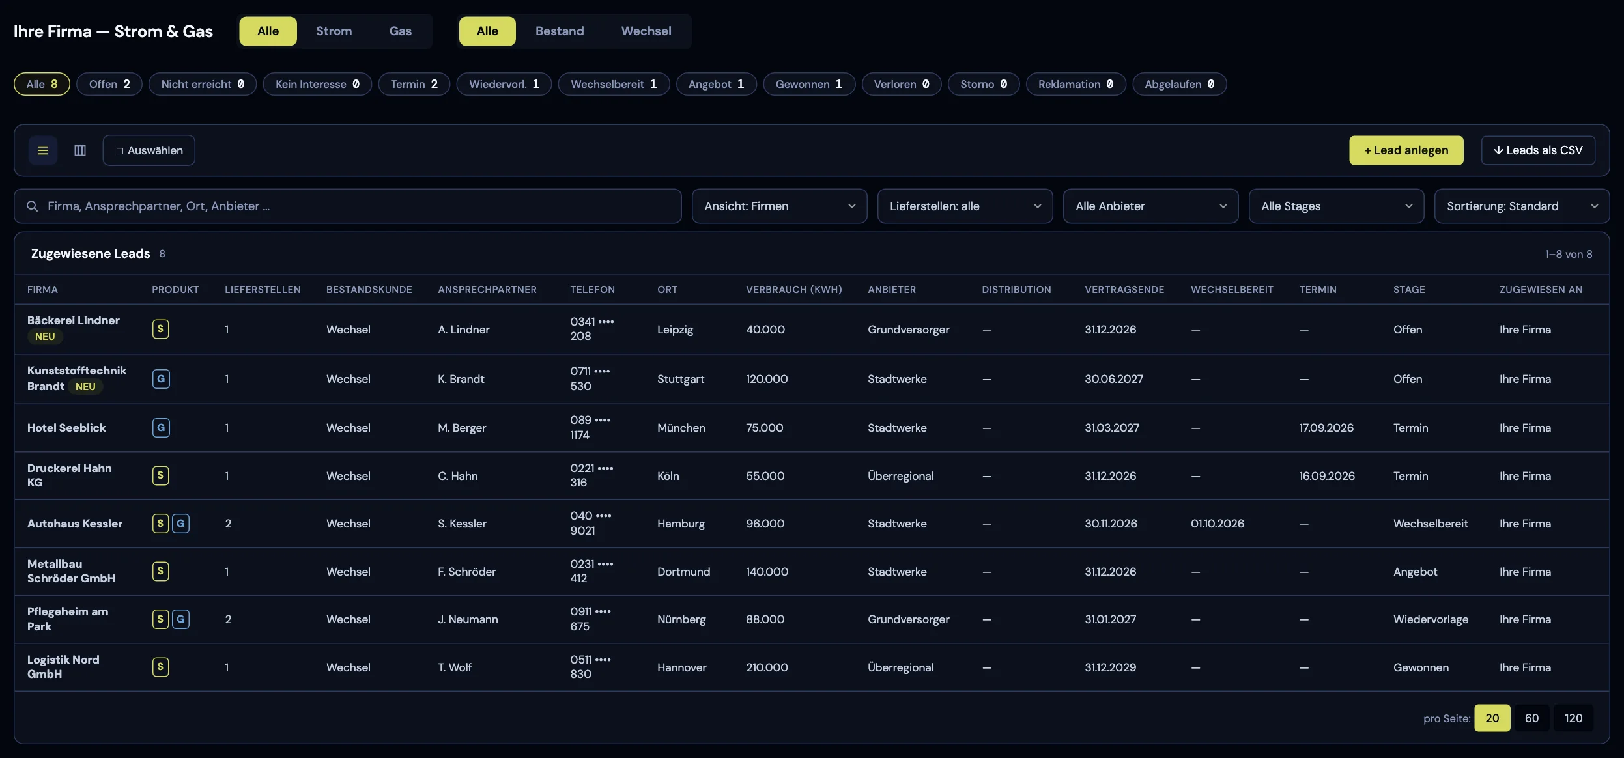Open the Lieferstellen: alle dropdown

pos(965,206)
